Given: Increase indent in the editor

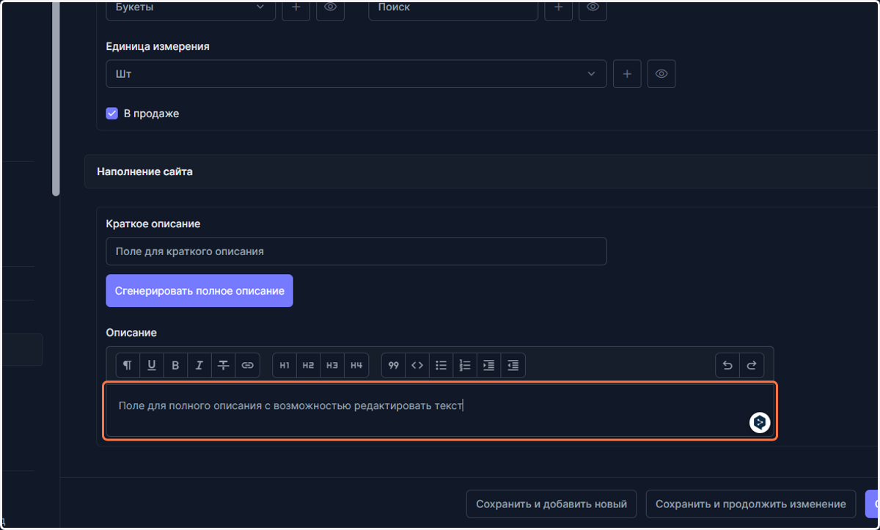Looking at the screenshot, I should point(489,365).
